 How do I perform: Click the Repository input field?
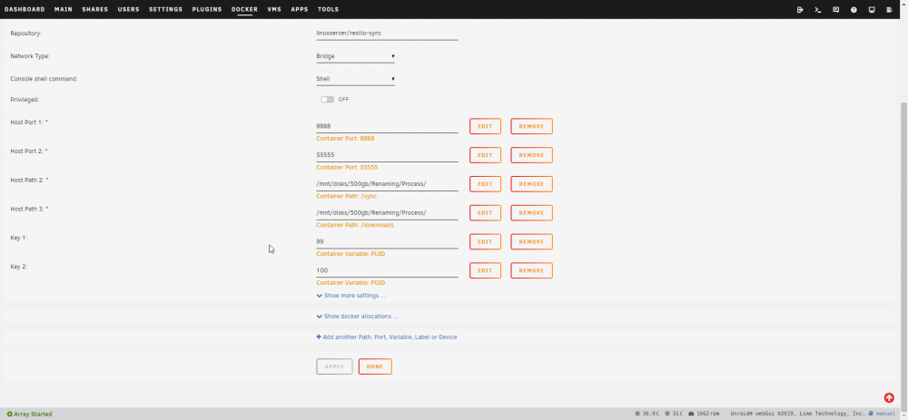tap(387, 34)
